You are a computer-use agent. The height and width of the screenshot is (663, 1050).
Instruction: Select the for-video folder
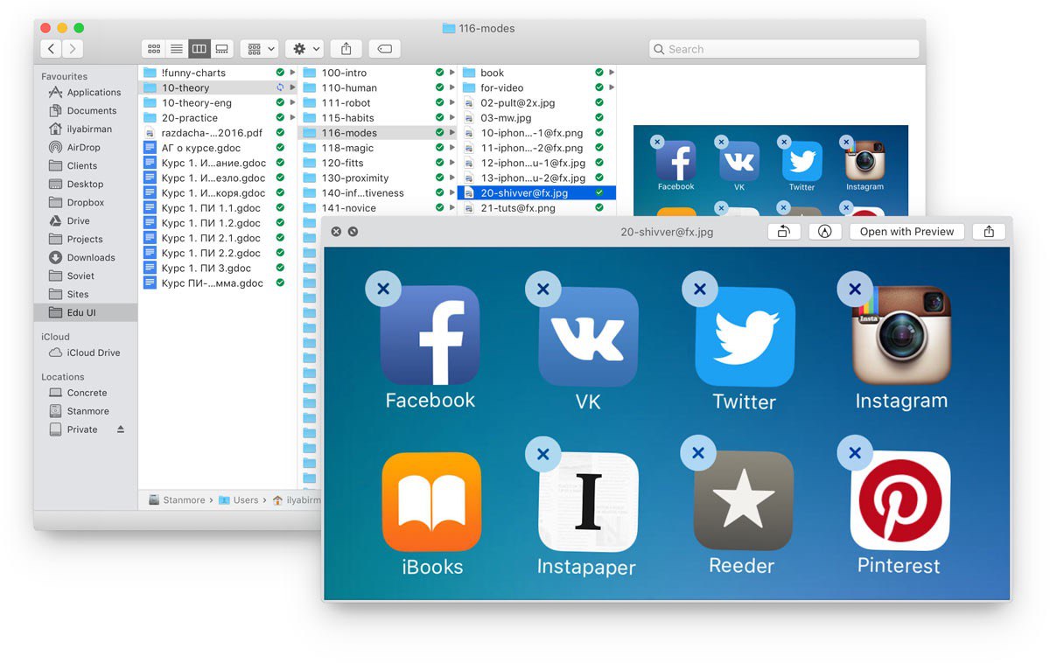536,87
